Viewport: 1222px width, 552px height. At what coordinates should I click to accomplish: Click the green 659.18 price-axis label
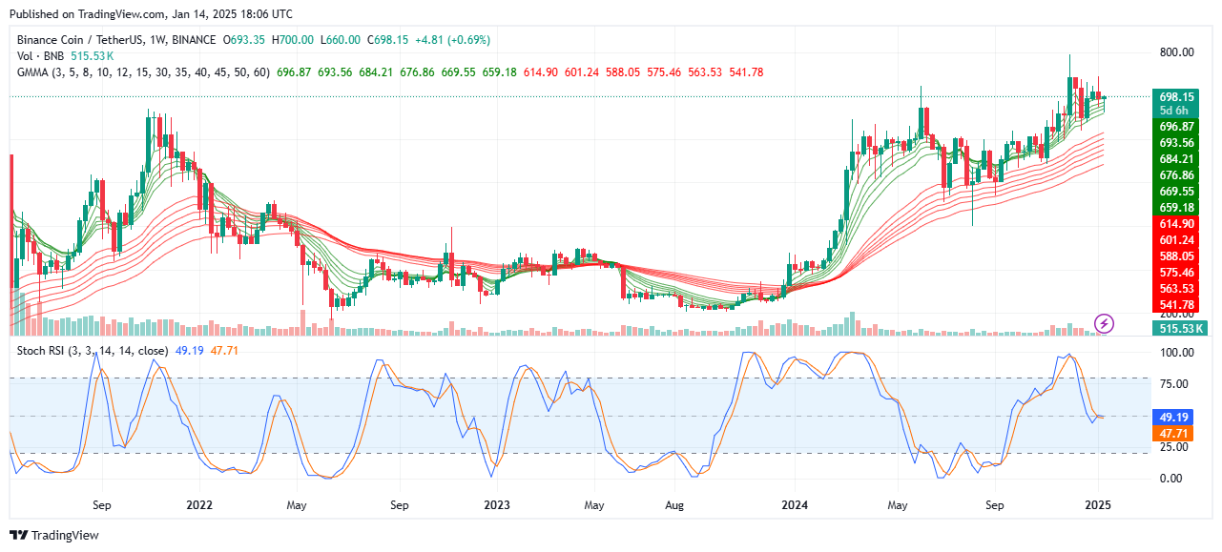(x=1177, y=207)
